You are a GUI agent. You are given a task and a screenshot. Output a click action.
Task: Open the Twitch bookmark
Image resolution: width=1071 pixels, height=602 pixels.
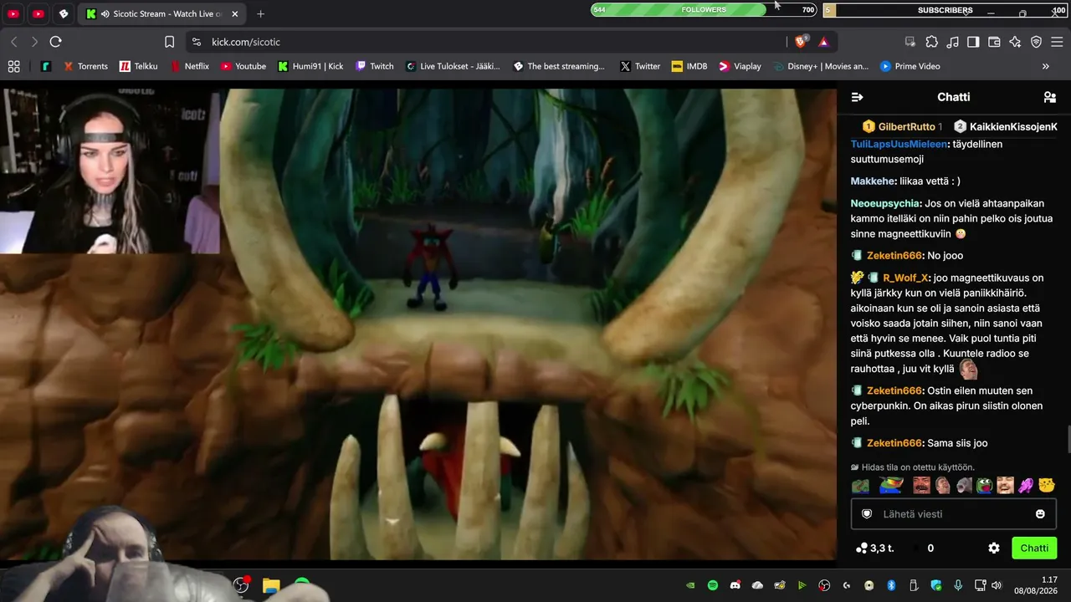[x=374, y=66]
